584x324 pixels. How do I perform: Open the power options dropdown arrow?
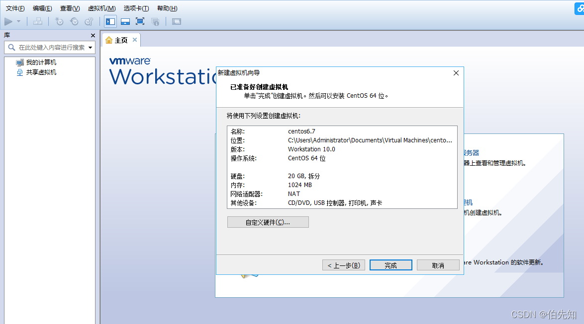(18, 21)
